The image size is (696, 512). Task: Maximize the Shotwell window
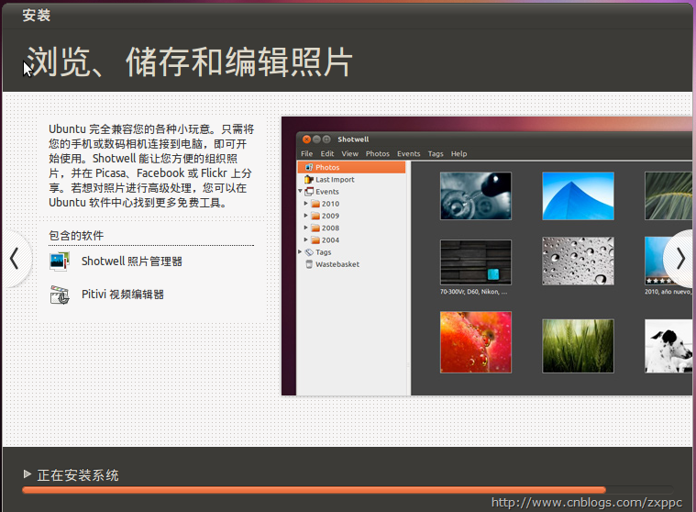(326, 139)
